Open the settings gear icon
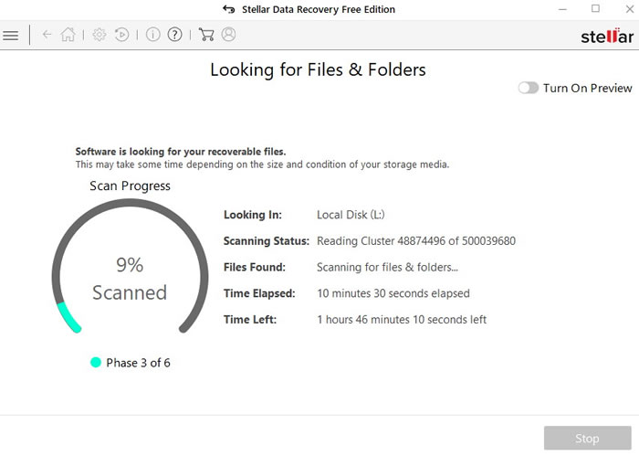Image resolution: width=639 pixels, height=456 pixels. tap(99, 35)
